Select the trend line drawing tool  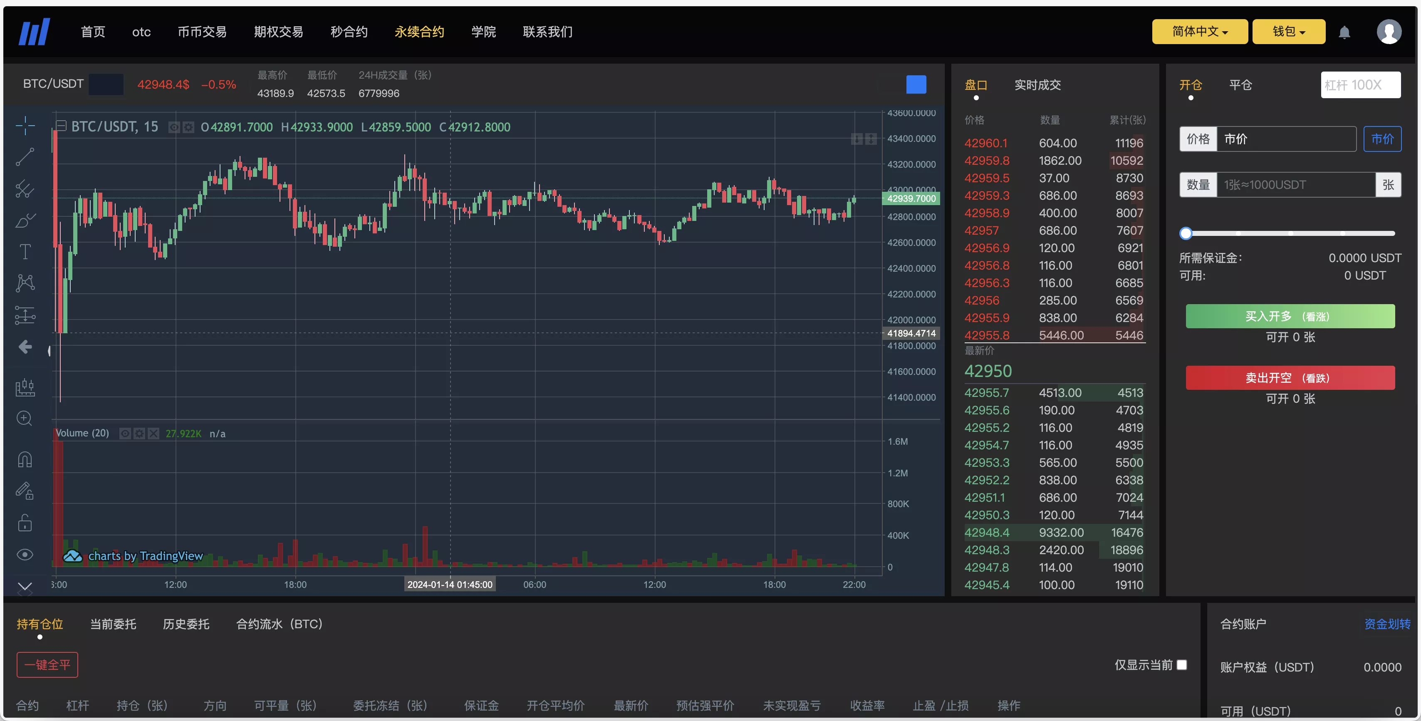point(25,157)
